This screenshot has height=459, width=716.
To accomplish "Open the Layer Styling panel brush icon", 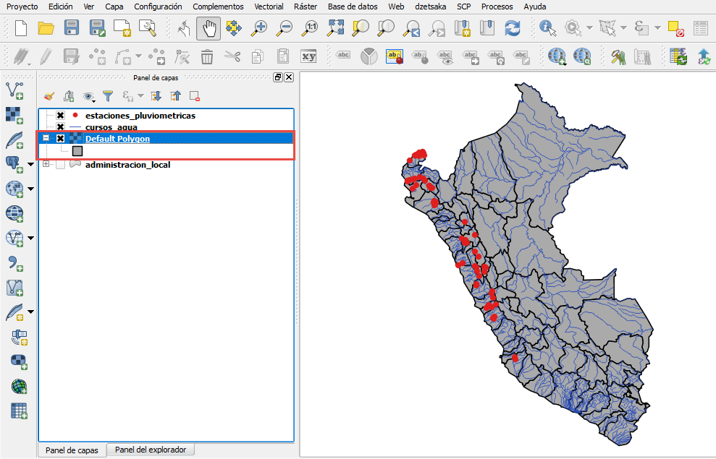I will 49,95.
